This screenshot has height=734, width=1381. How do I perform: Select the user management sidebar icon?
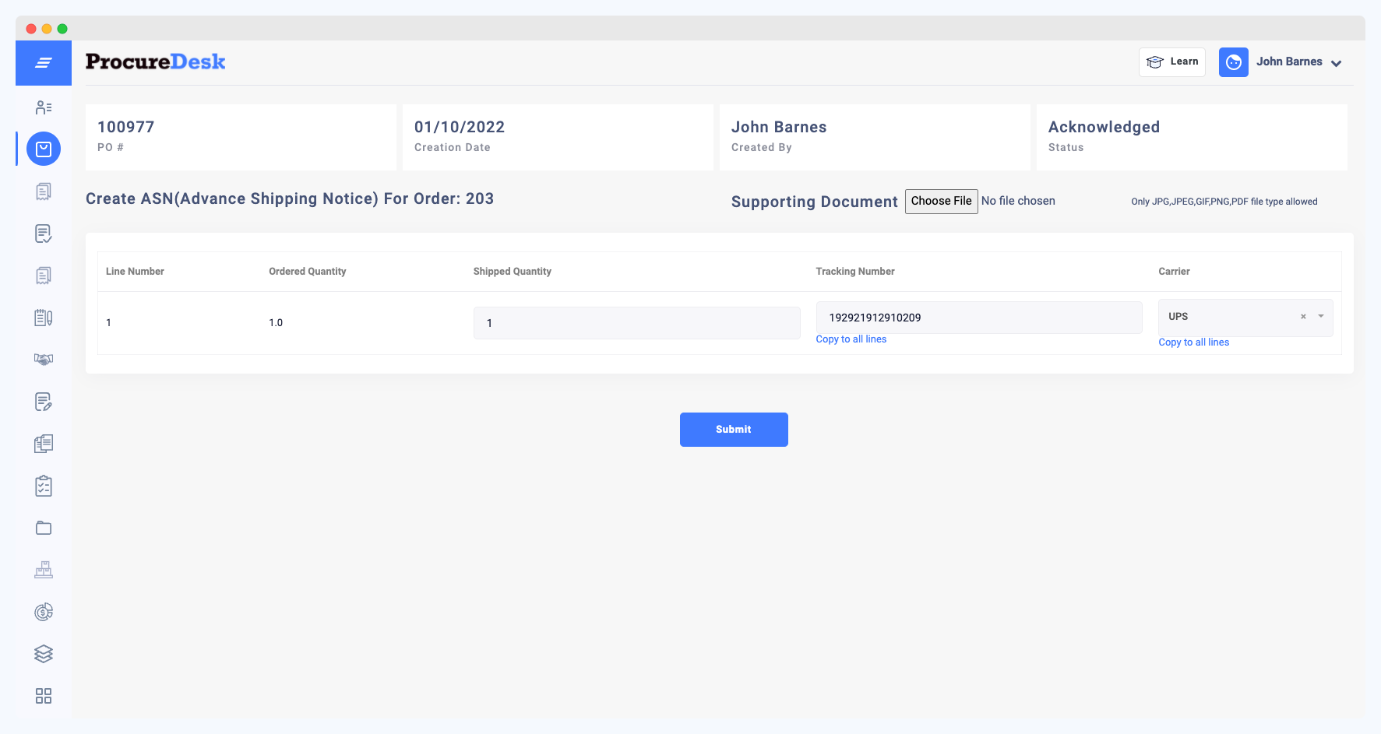coord(43,107)
